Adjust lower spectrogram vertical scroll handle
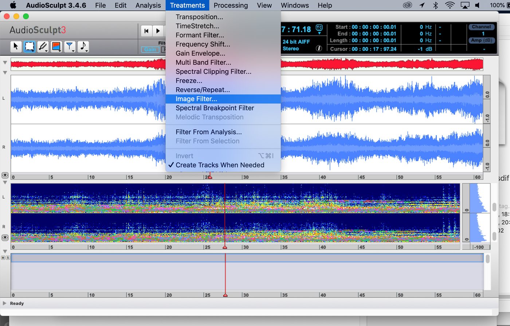The height and width of the screenshot is (326, 510). (x=494, y=236)
